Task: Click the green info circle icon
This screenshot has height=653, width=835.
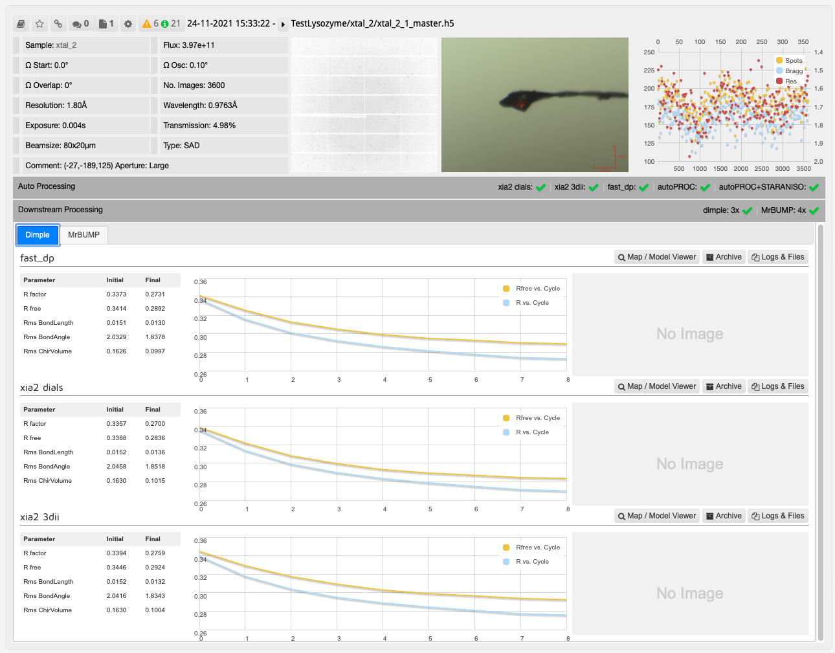Action: pos(164,24)
